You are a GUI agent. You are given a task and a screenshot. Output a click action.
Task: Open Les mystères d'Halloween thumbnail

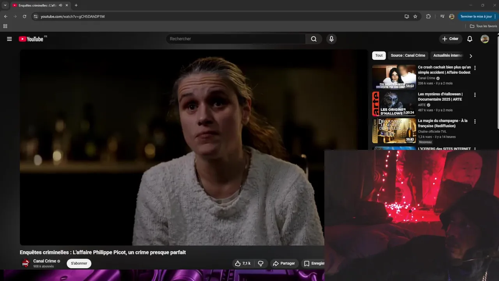point(394,104)
